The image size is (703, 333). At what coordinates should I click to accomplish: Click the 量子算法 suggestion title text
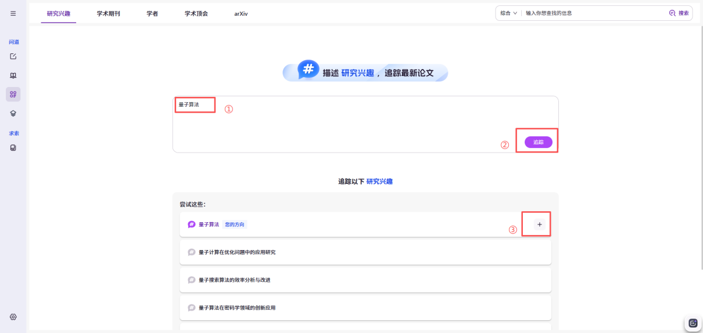[209, 225]
